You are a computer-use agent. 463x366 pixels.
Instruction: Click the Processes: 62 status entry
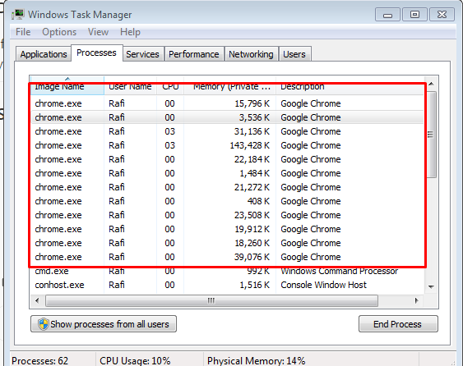[39, 360]
